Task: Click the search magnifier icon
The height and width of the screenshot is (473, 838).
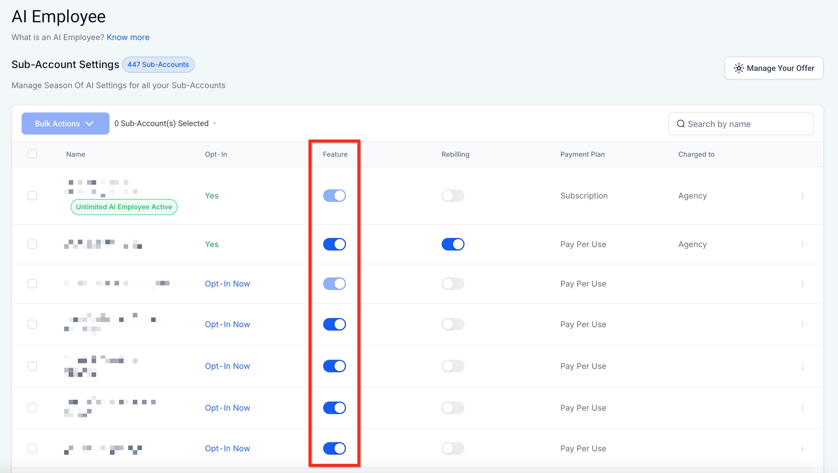Action: pyautogui.click(x=681, y=124)
